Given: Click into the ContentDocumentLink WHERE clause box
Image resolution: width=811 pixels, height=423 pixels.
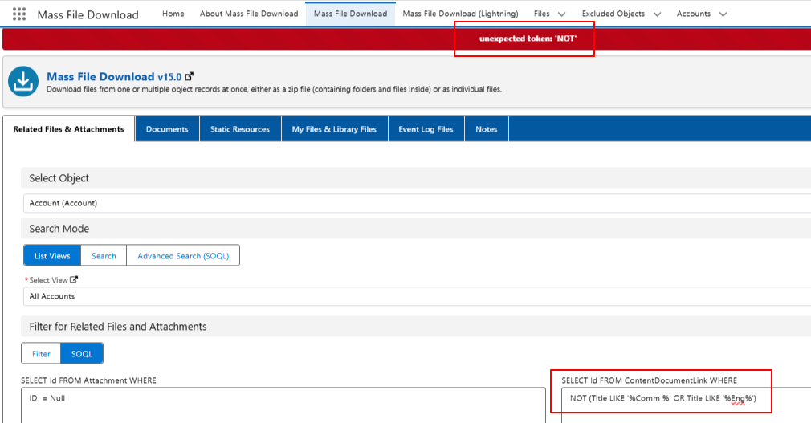Looking at the screenshot, I should click(687, 406).
